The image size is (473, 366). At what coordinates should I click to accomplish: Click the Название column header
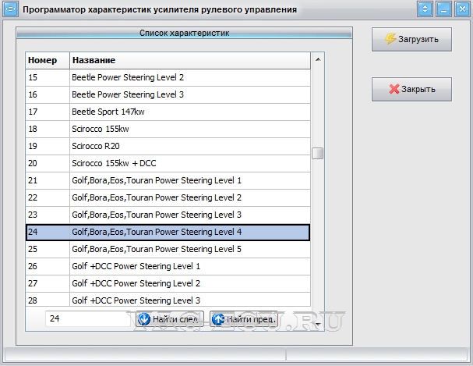coord(190,60)
